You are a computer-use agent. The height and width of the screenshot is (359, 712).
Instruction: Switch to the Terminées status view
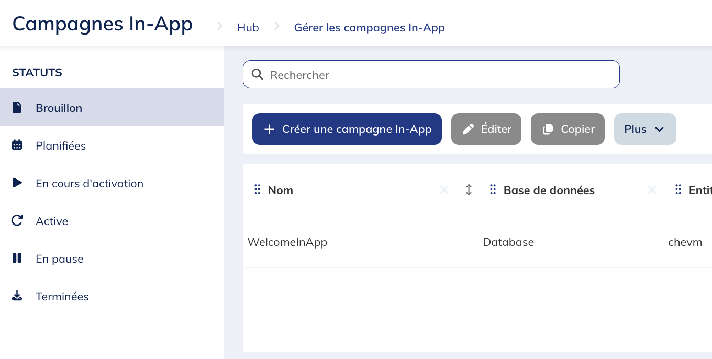pos(62,296)
